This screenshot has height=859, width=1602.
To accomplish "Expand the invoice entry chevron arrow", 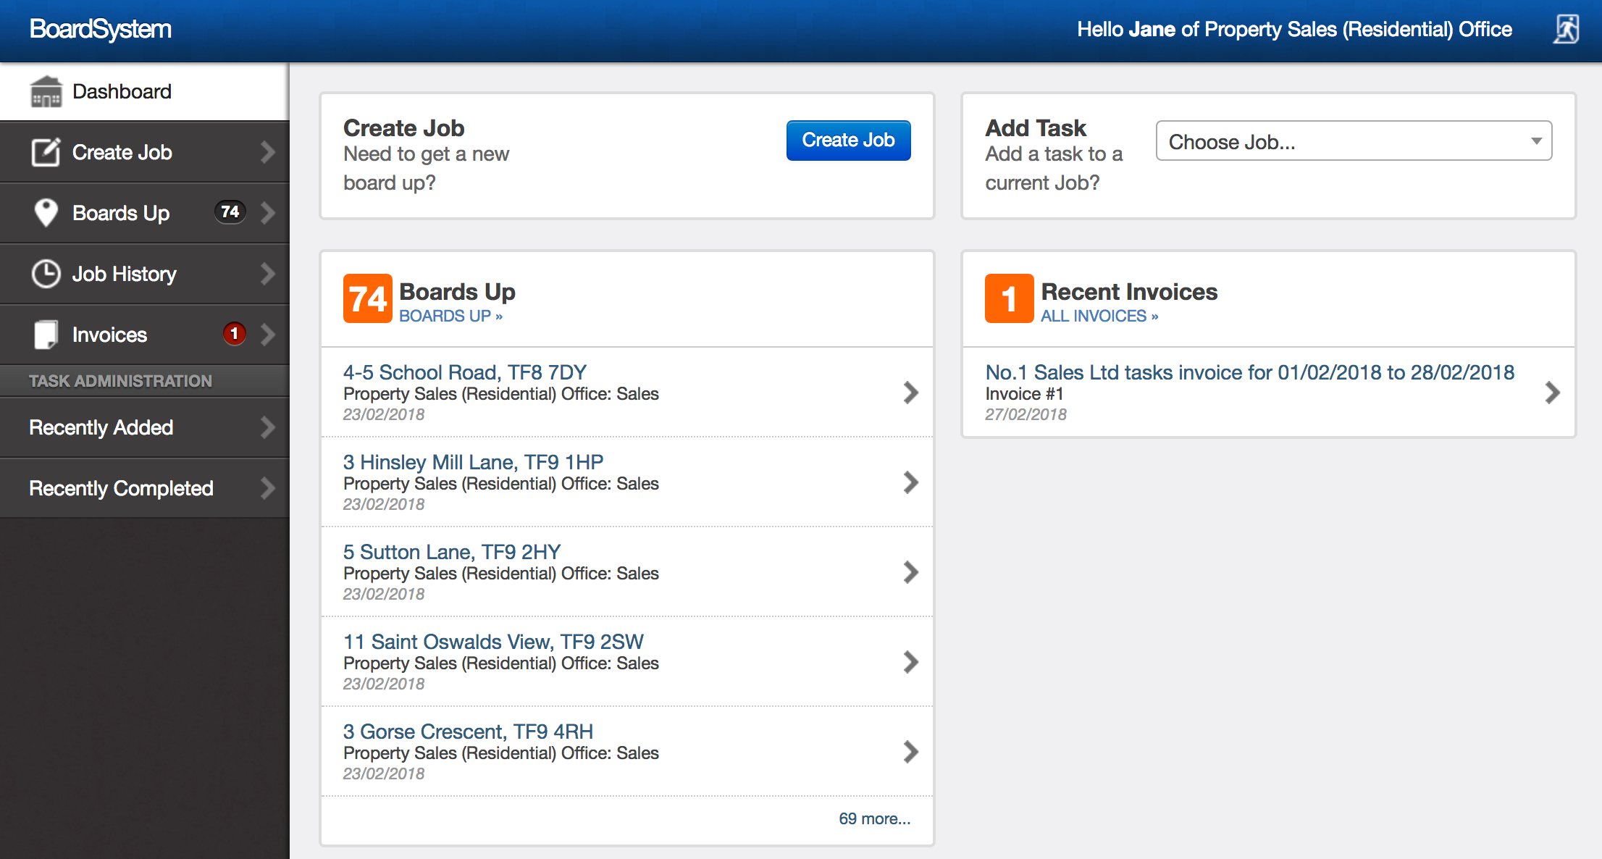I will click(1552, 393).
